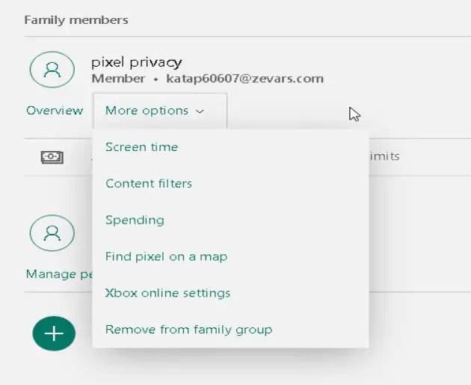471x385 pixels.
Task: Click the pixel privacy member name
Action: [137, 63]
